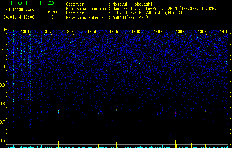Click time marker 1909
232x148 pixels.
coord(202,32)
